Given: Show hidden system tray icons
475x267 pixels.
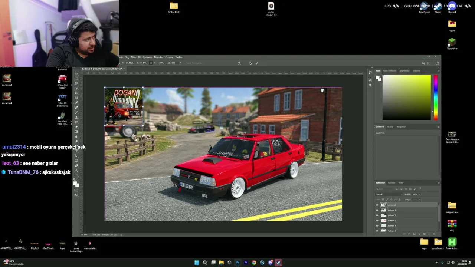Looking at the screenshot, I should point(436,263).
